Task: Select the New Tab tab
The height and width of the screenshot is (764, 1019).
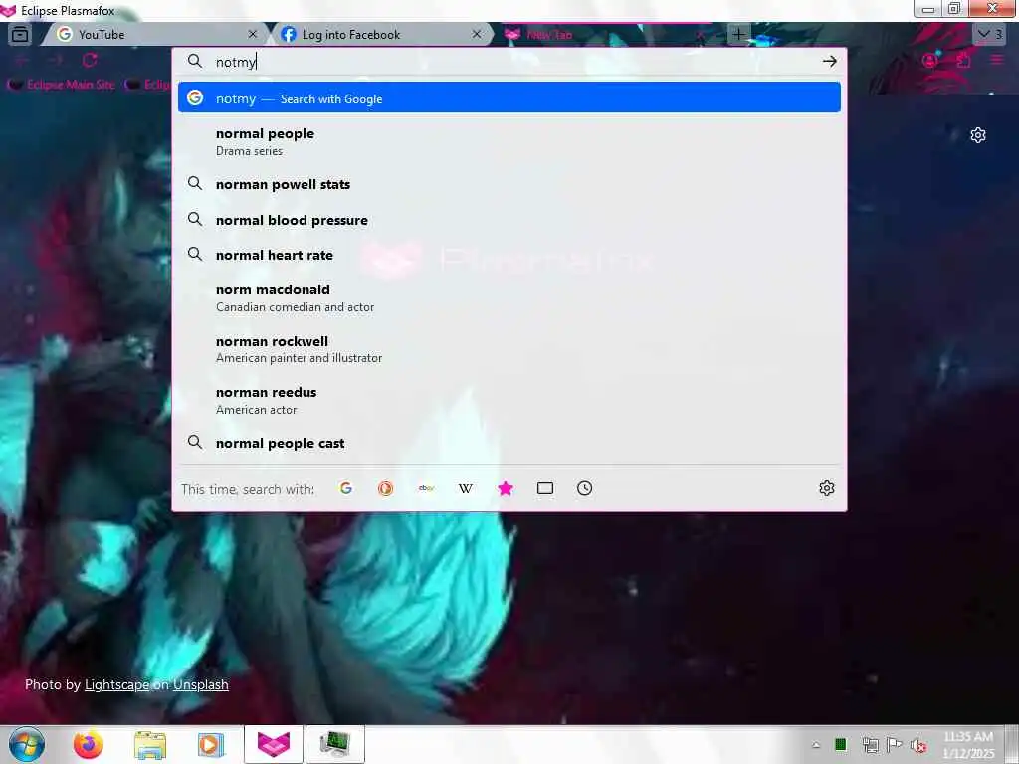Action: point(604,34)
